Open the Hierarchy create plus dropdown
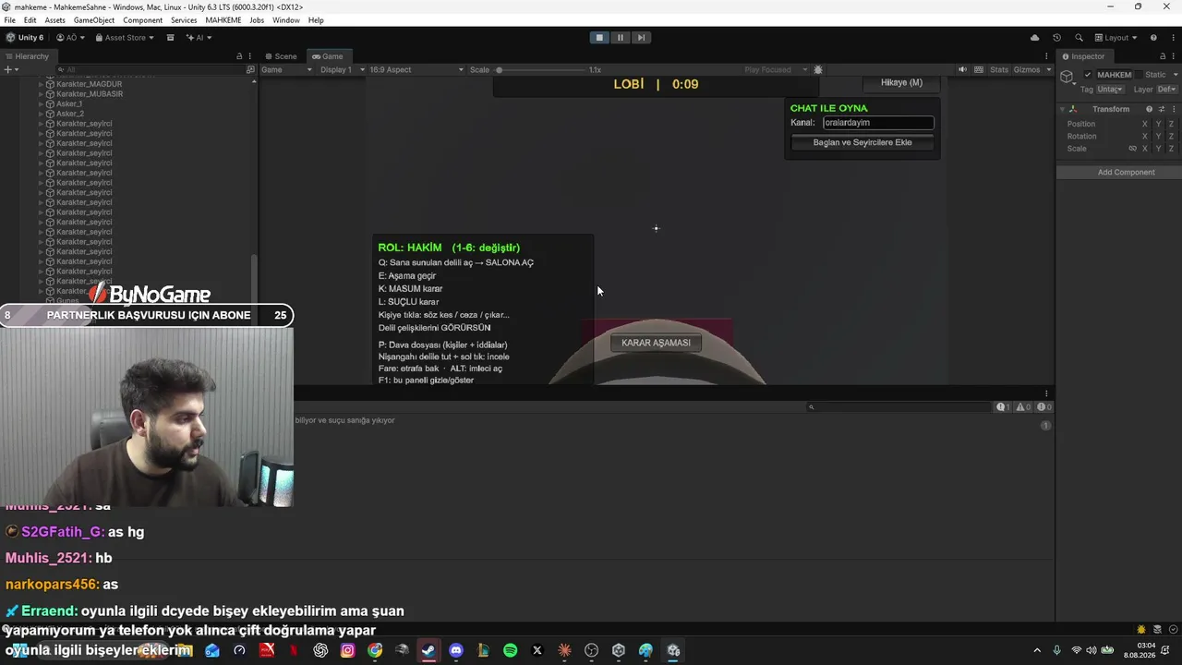 coord(10,69)
